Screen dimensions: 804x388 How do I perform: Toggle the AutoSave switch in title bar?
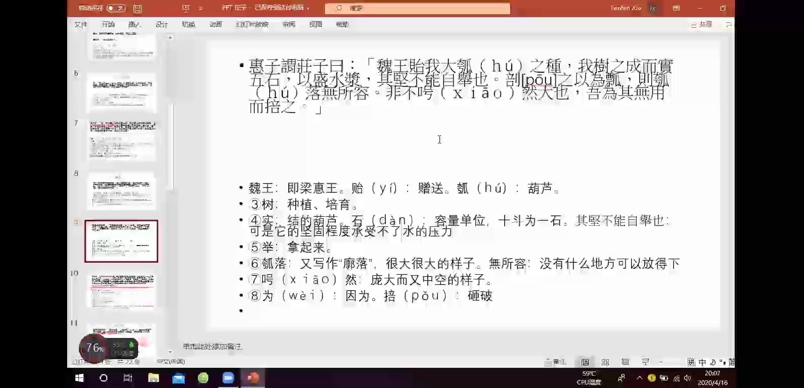click(116, 8)
